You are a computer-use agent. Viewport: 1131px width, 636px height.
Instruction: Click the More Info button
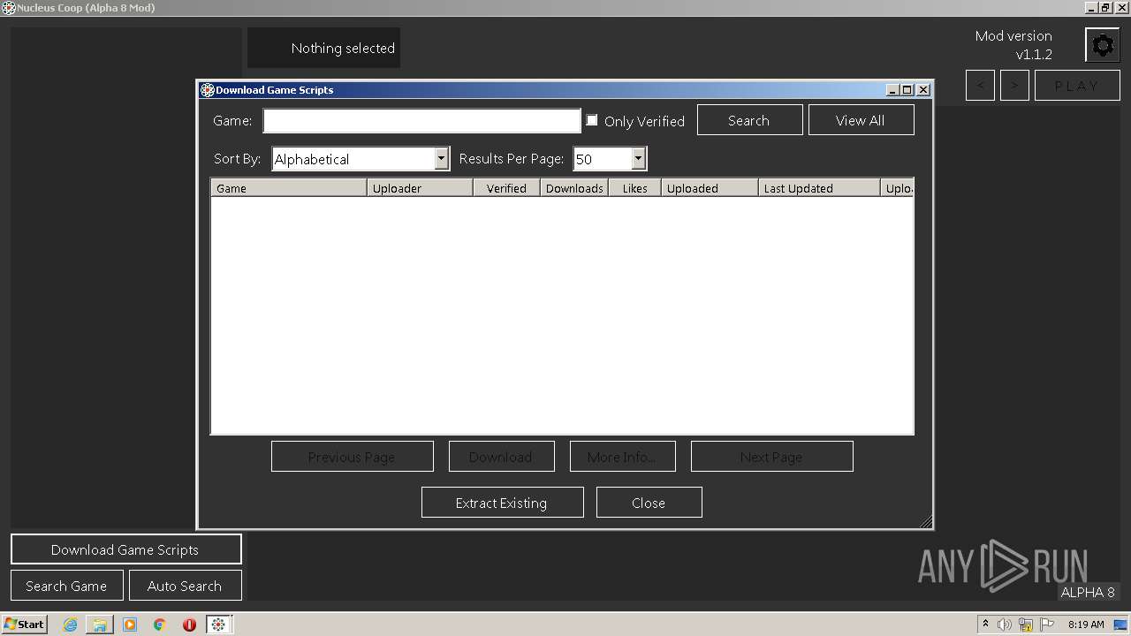point(622,457)
